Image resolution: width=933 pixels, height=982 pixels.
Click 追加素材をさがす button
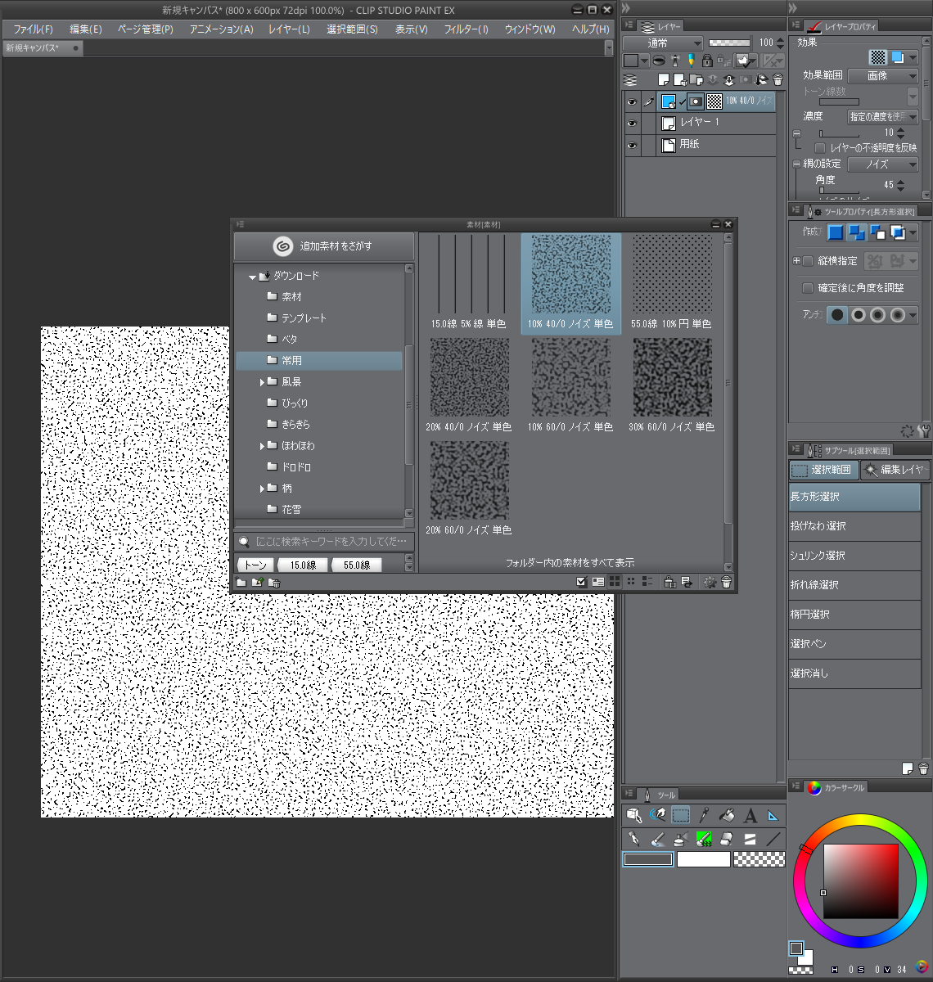324,246
